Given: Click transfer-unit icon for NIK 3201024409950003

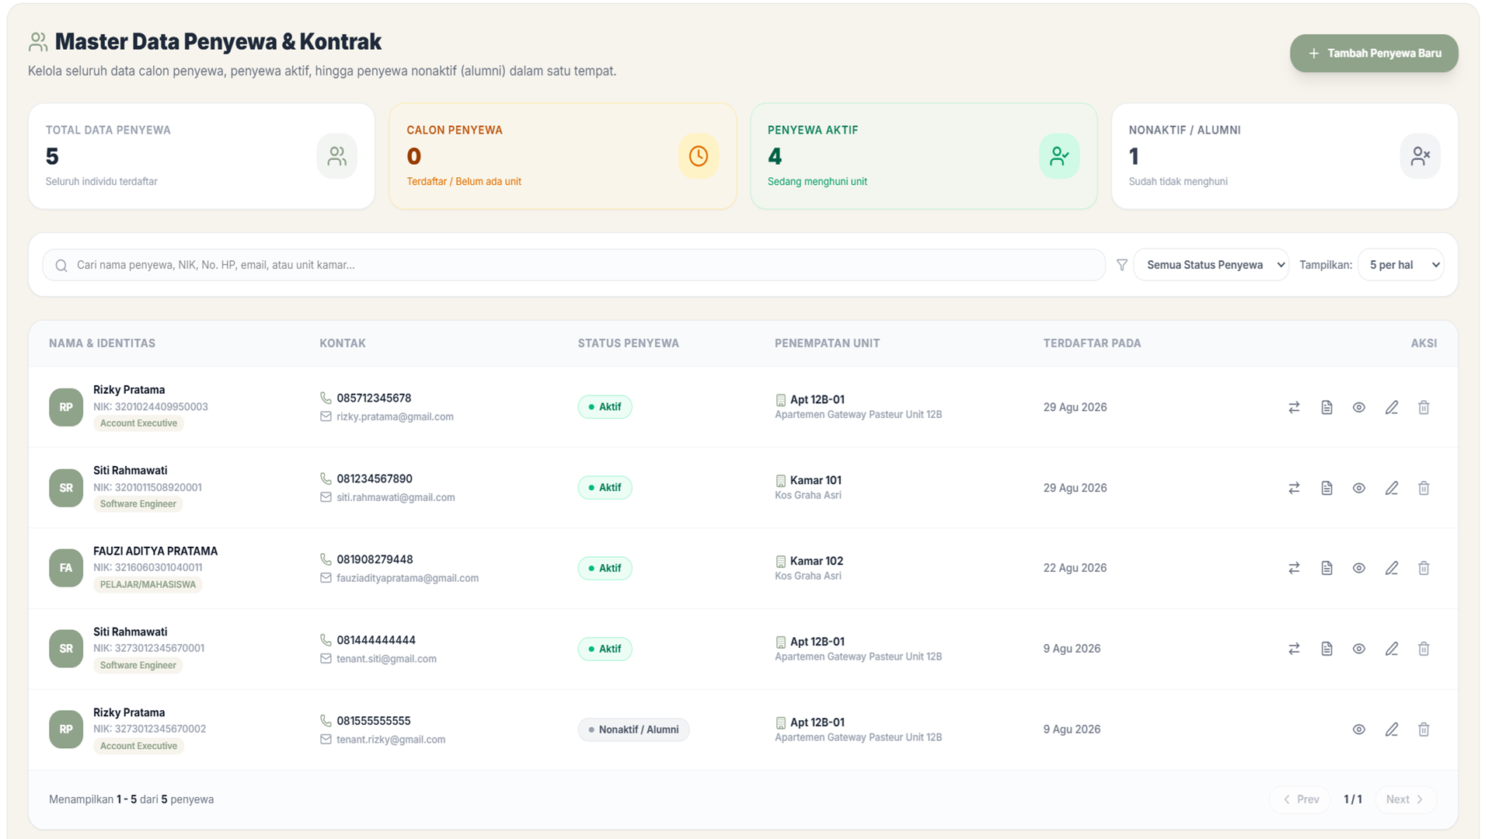Looking at the screenshot, I should [1294, 407].
